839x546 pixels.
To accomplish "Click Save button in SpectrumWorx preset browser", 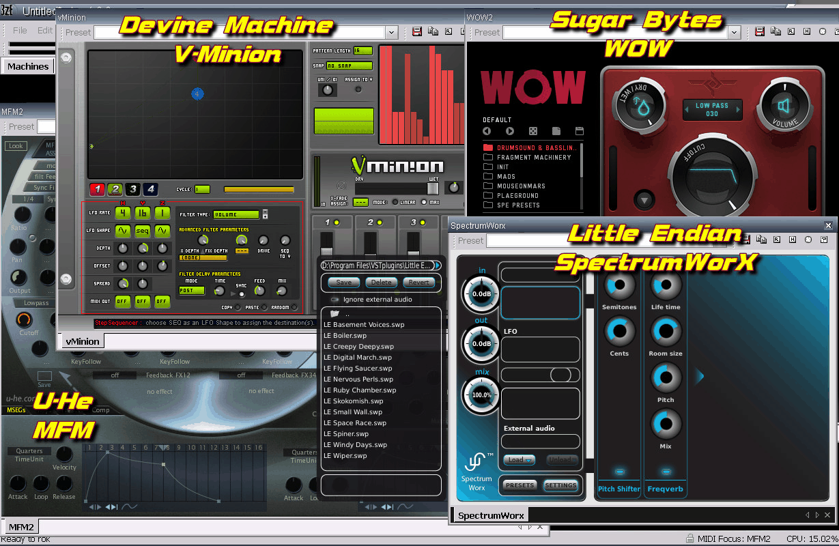I will [x=345, y=282].
